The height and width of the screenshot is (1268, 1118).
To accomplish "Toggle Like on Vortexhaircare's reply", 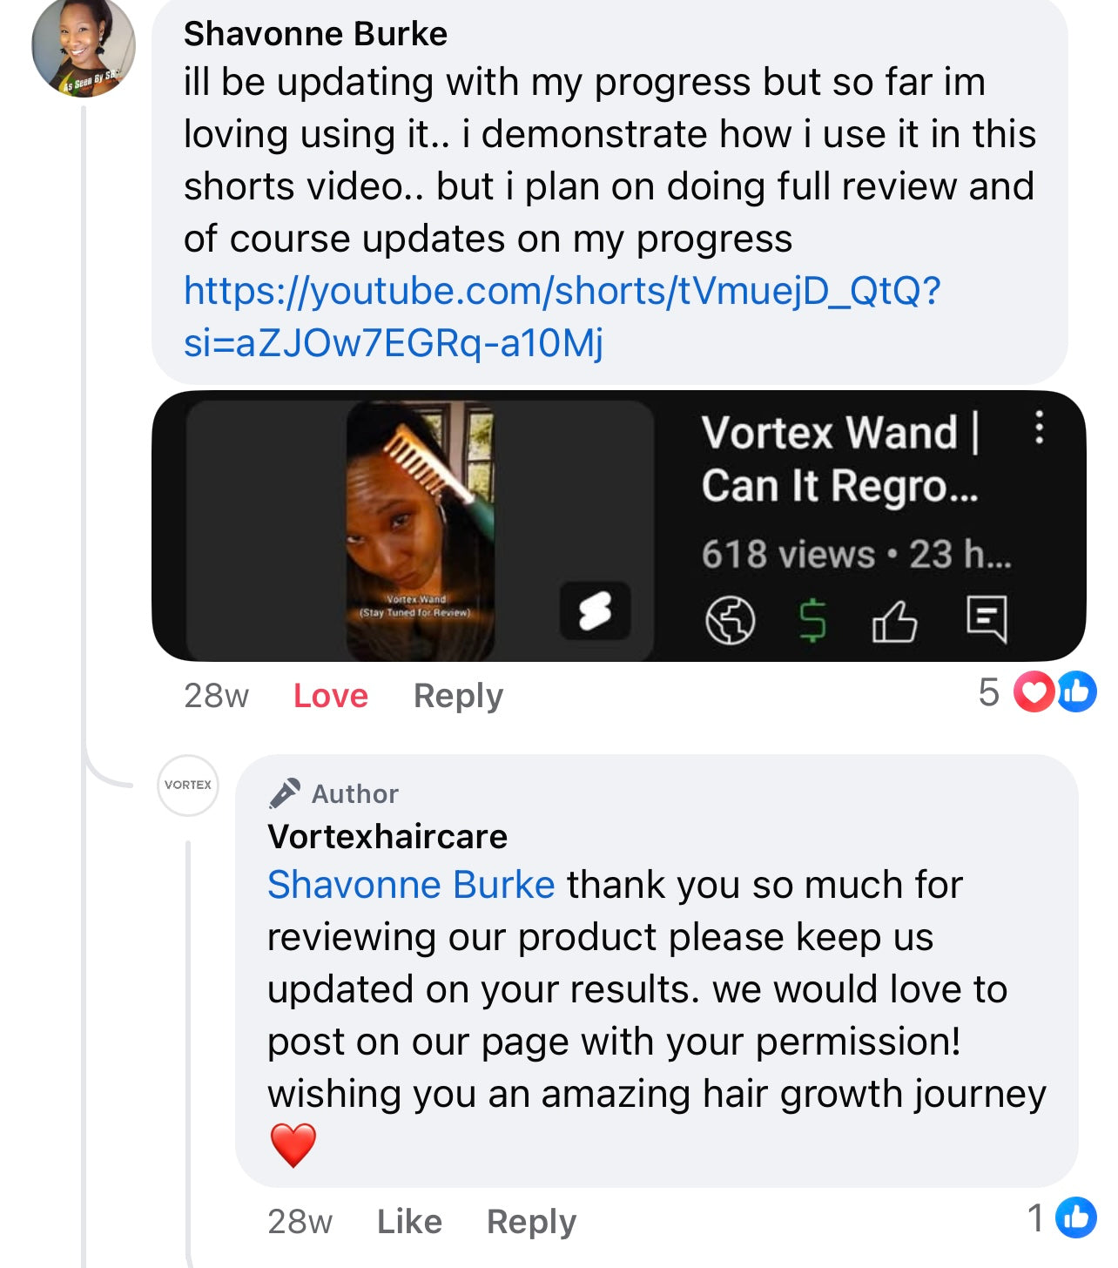I will 409,1222.
